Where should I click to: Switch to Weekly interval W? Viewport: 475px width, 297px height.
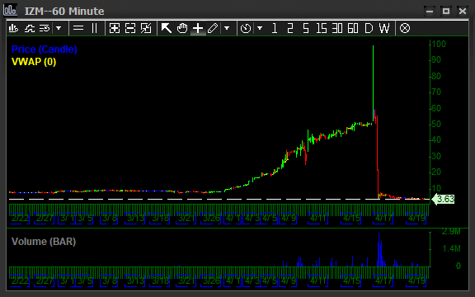pyautogui.click(x=384, y=29)
